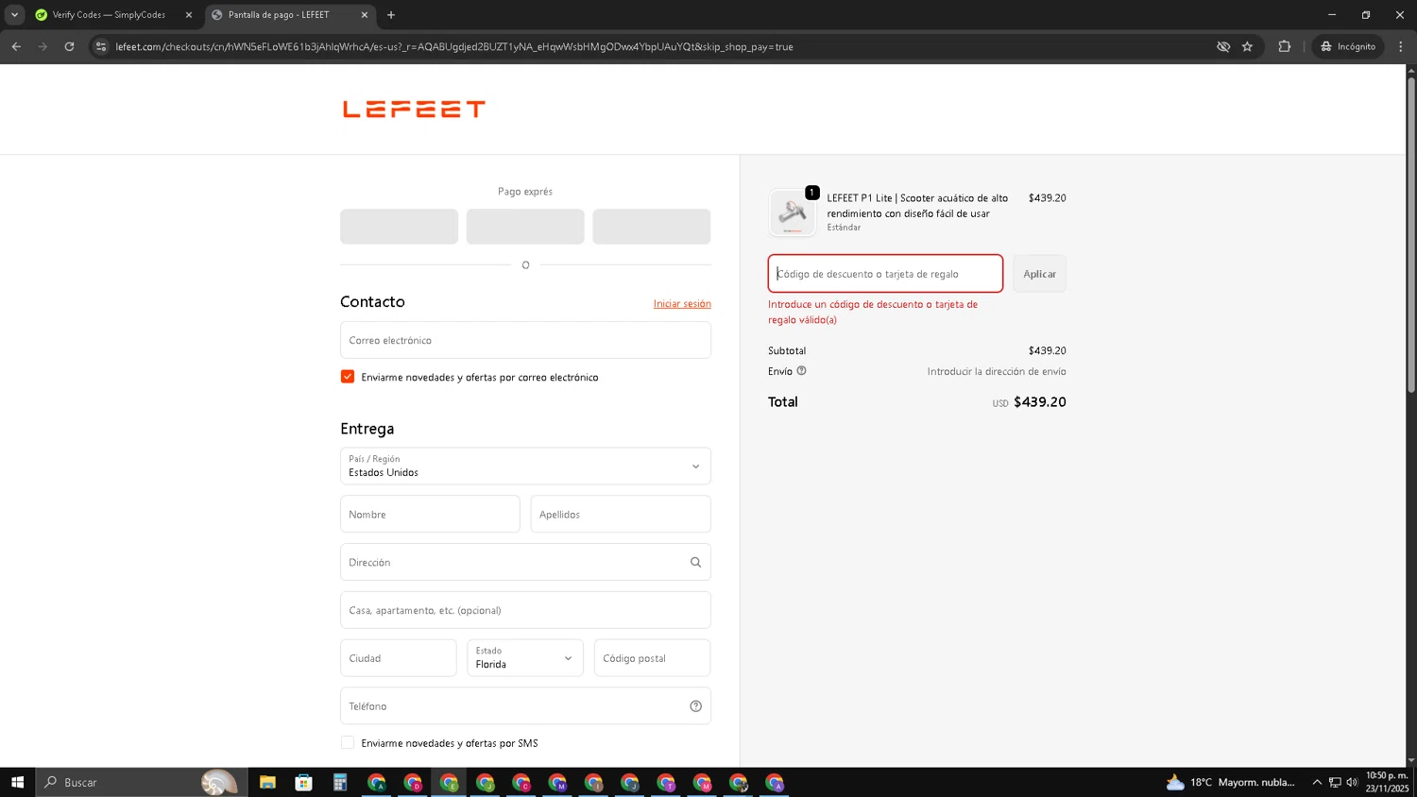Click the page vertical scrollbar thumb

coord(1411,234)
